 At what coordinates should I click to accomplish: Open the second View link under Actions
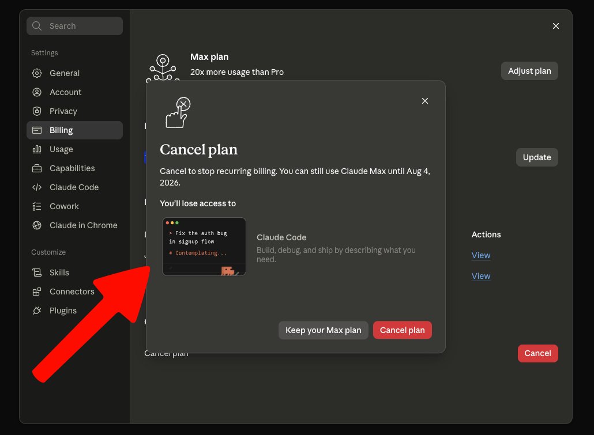(x=481, y=276)
